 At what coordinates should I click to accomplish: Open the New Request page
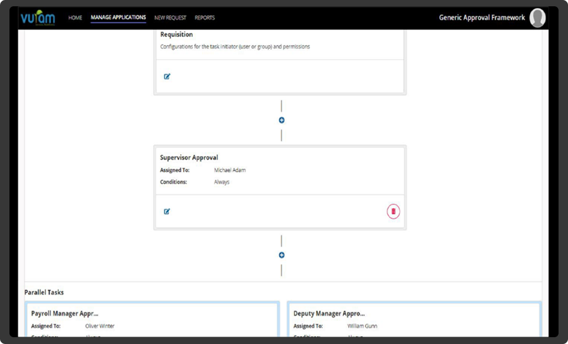170,18
